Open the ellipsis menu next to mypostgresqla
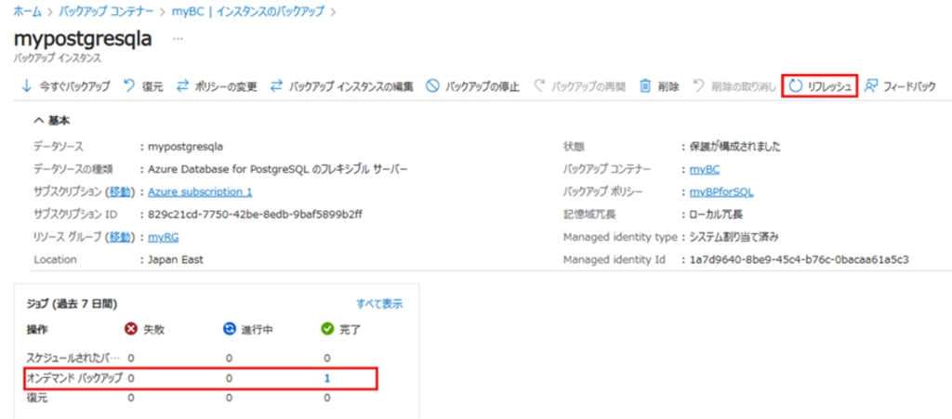952x419 pixels. [x=178, y=39]
